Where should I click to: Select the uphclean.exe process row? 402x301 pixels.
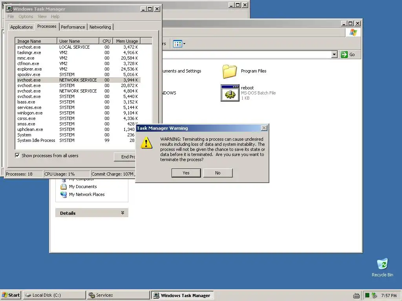pos(76,129)
